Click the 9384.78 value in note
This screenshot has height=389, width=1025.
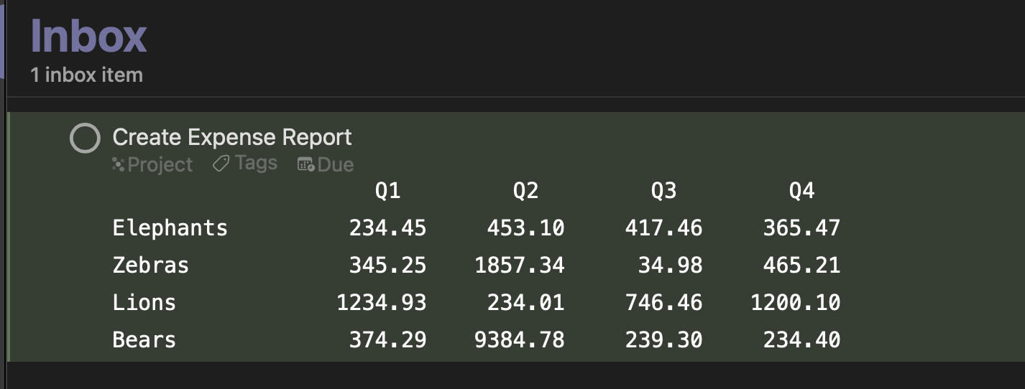point(520,340)
